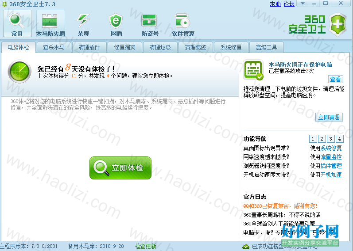Go to 功能导航 page 4
353x251 pixels.
pos(340,139)
